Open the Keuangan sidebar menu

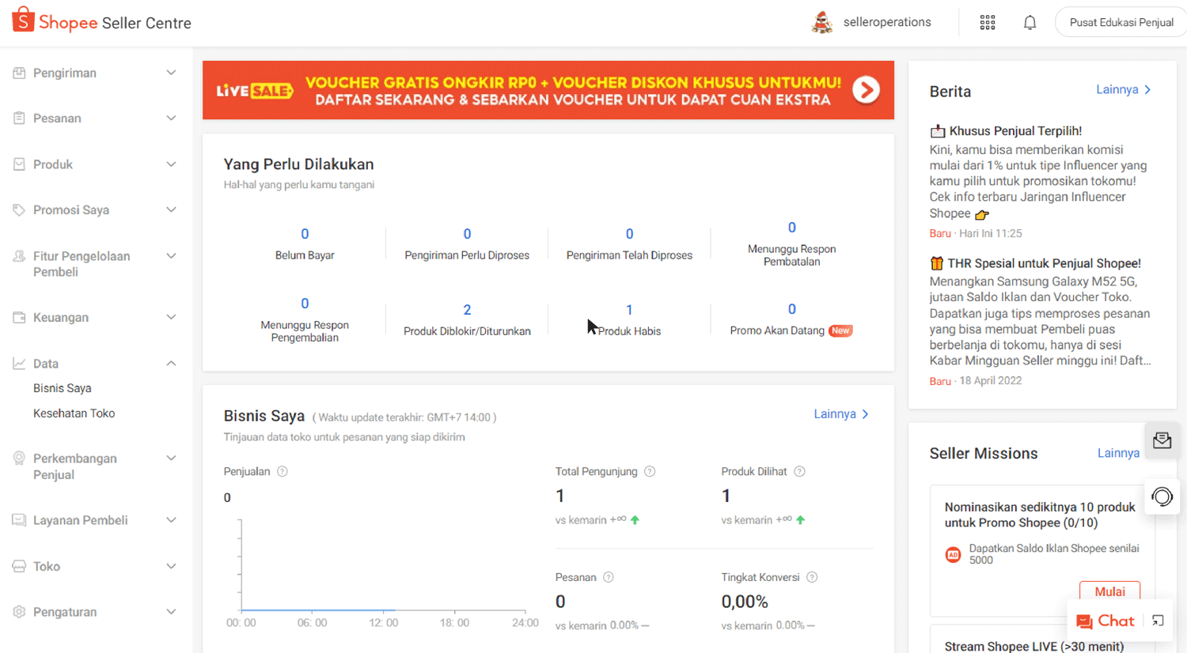click(94, 317)
